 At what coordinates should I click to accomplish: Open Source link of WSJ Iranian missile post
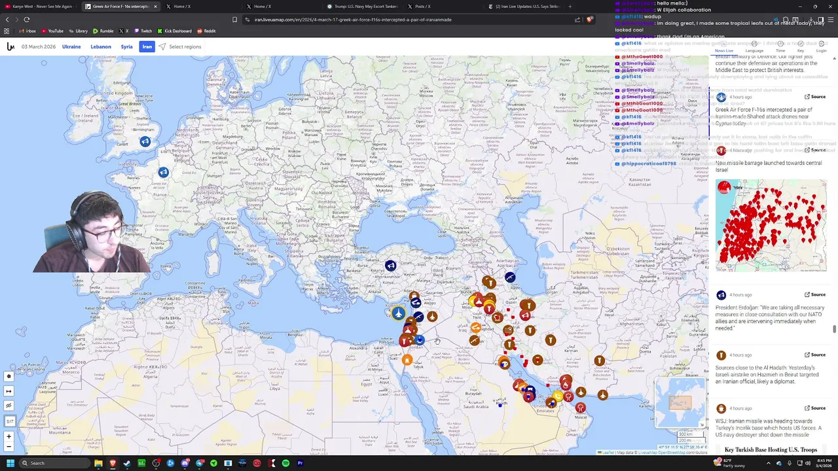point(815,408)
